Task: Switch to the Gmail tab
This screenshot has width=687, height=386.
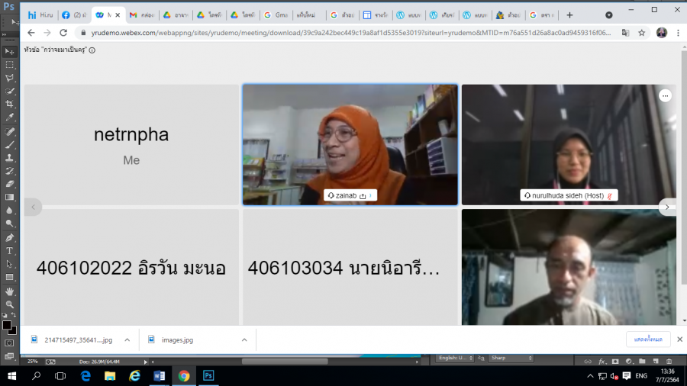Action: pos(141,14)
